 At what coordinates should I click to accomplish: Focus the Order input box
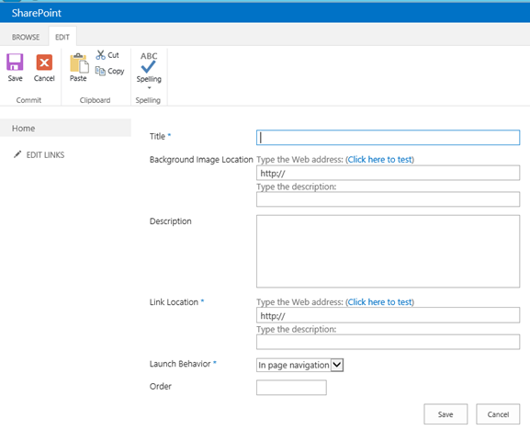point(291,388)
